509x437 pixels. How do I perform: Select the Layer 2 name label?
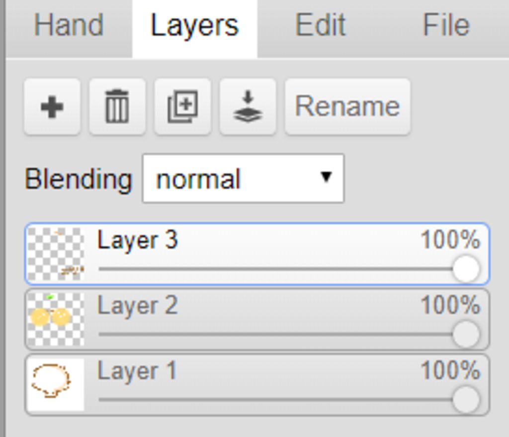click(x=138, y=306)
